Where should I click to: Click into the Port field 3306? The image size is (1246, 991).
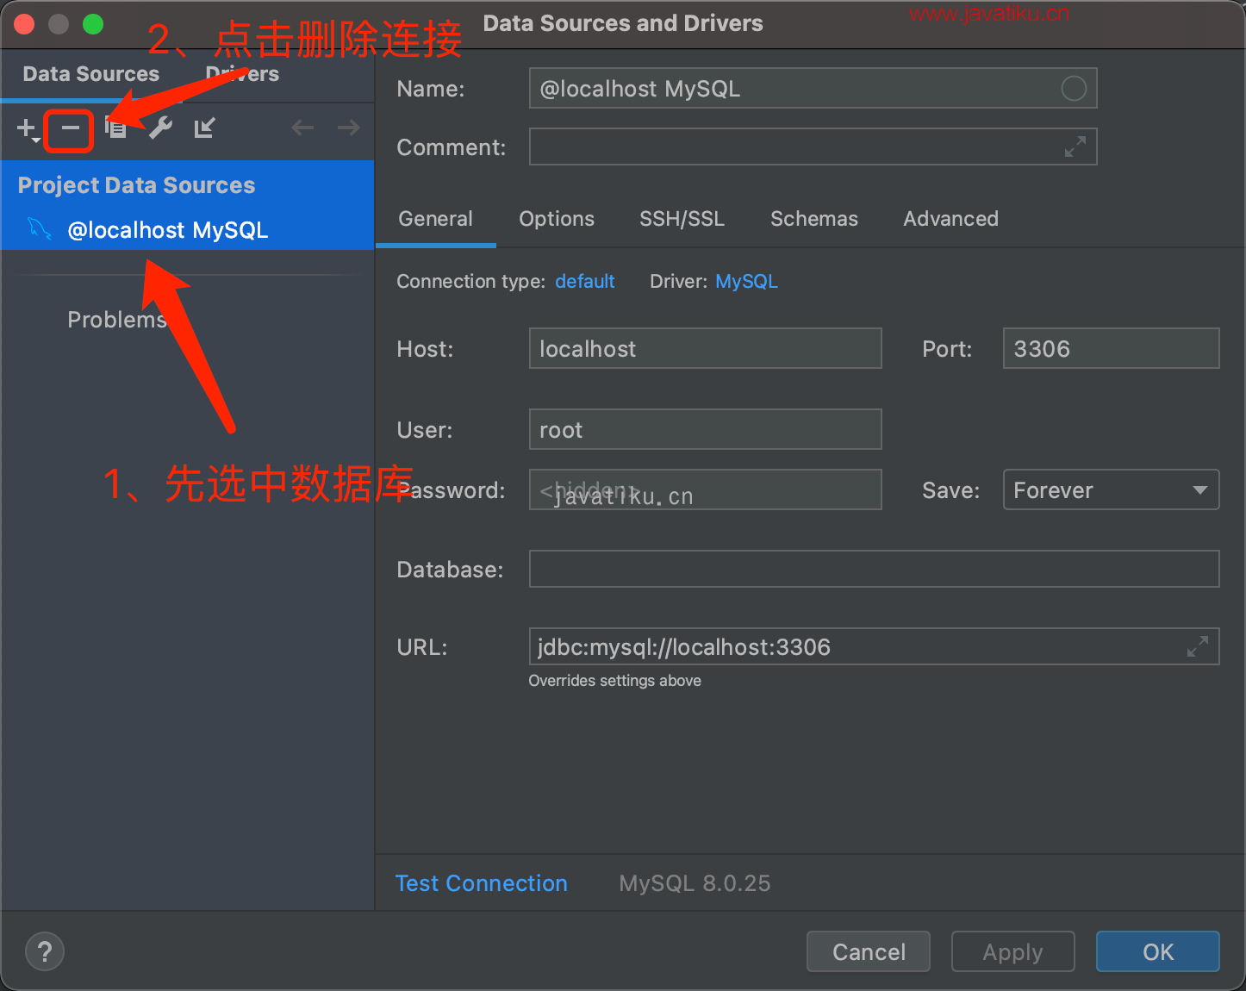tap(1111, 348)
